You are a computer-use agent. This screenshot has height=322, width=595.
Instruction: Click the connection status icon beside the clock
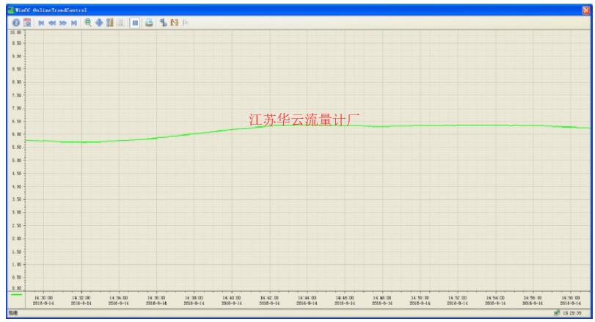coord(557,313)
